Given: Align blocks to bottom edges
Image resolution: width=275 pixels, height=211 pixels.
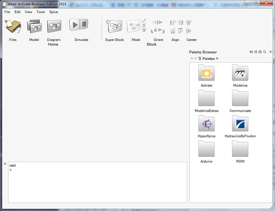Looking at the screenshot, I should pyautogui.click(x=173, y=31).
